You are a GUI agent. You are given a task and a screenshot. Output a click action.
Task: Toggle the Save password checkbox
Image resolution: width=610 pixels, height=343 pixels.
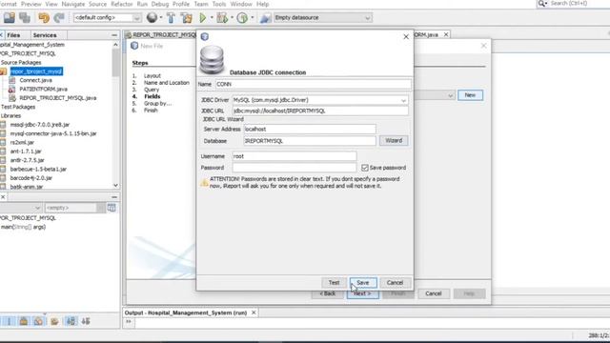(x=364, y=168)
